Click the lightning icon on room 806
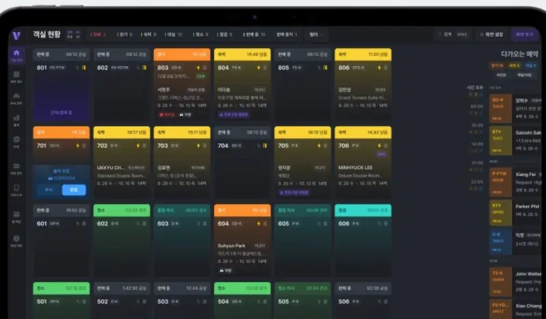The width and height of the screenshot is (546, 319). (379, 67)
